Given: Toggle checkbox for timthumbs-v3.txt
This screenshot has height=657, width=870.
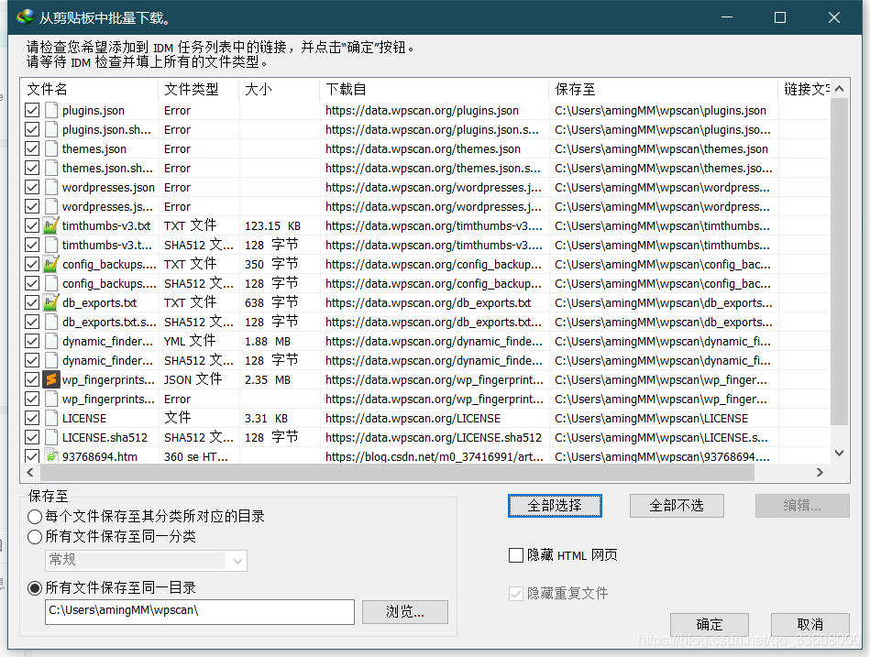Looking at the screenshot, I should (x=32, y=225).
